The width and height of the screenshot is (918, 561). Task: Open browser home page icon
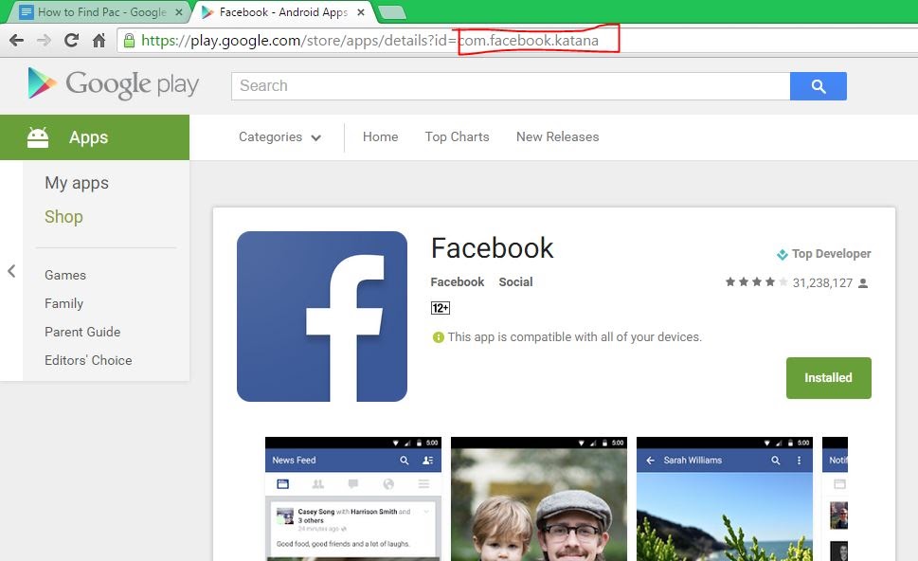99,41
